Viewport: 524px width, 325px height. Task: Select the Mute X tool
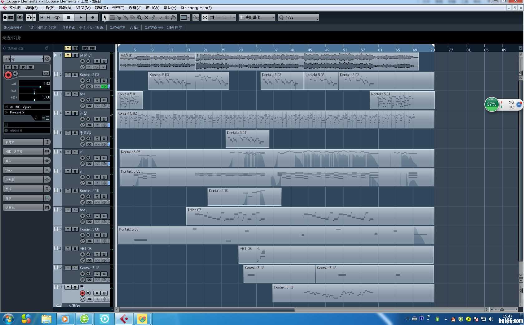[146, 17]
